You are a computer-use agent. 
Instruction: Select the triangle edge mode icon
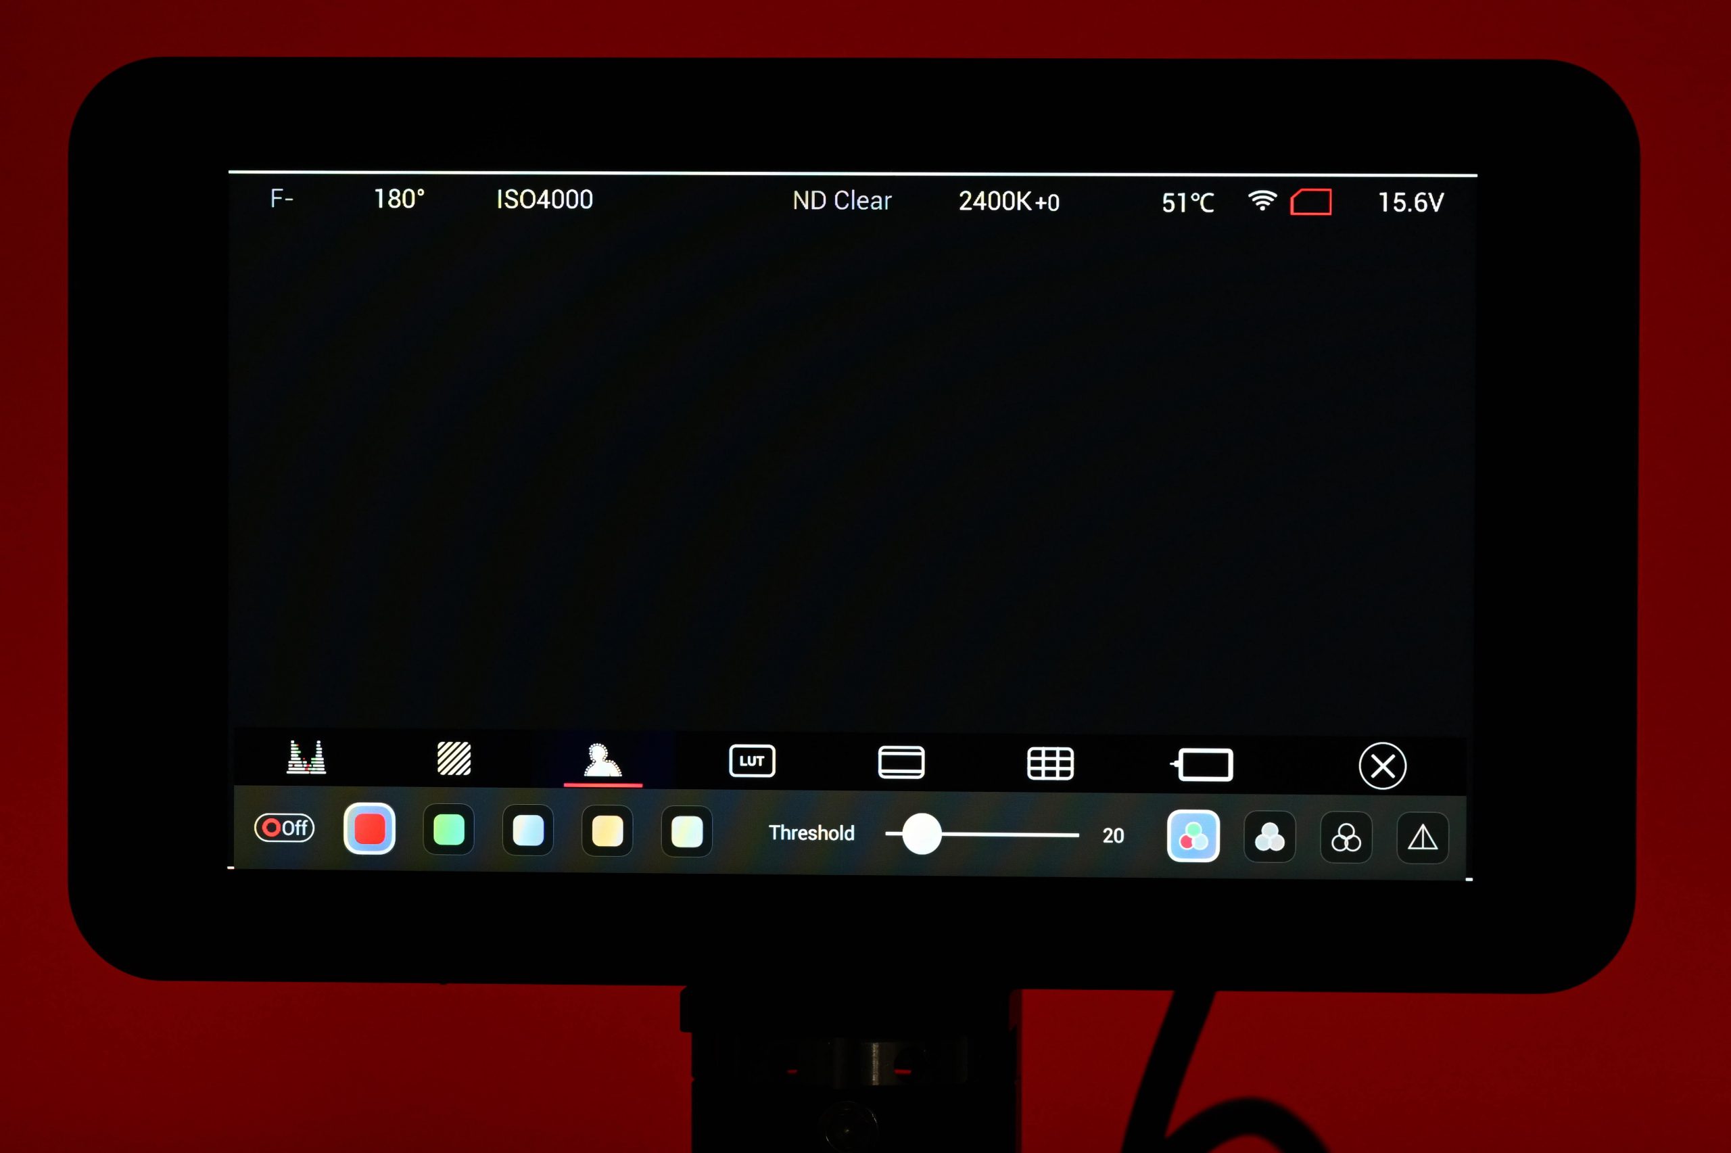tap(1422, 838)
